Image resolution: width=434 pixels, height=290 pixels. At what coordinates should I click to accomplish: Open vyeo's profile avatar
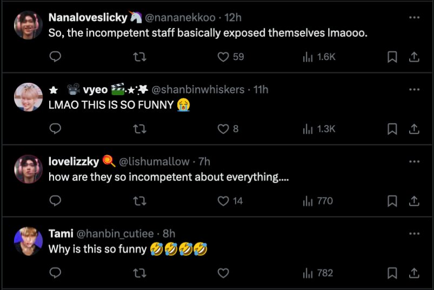point(28,97)
